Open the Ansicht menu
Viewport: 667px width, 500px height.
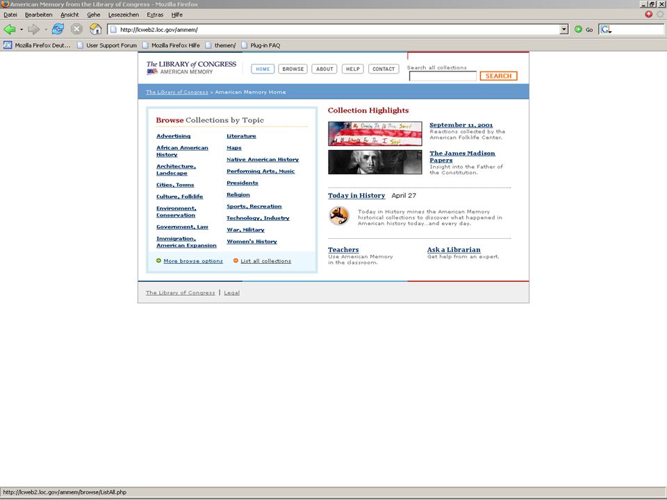click(x=69, y=15)
